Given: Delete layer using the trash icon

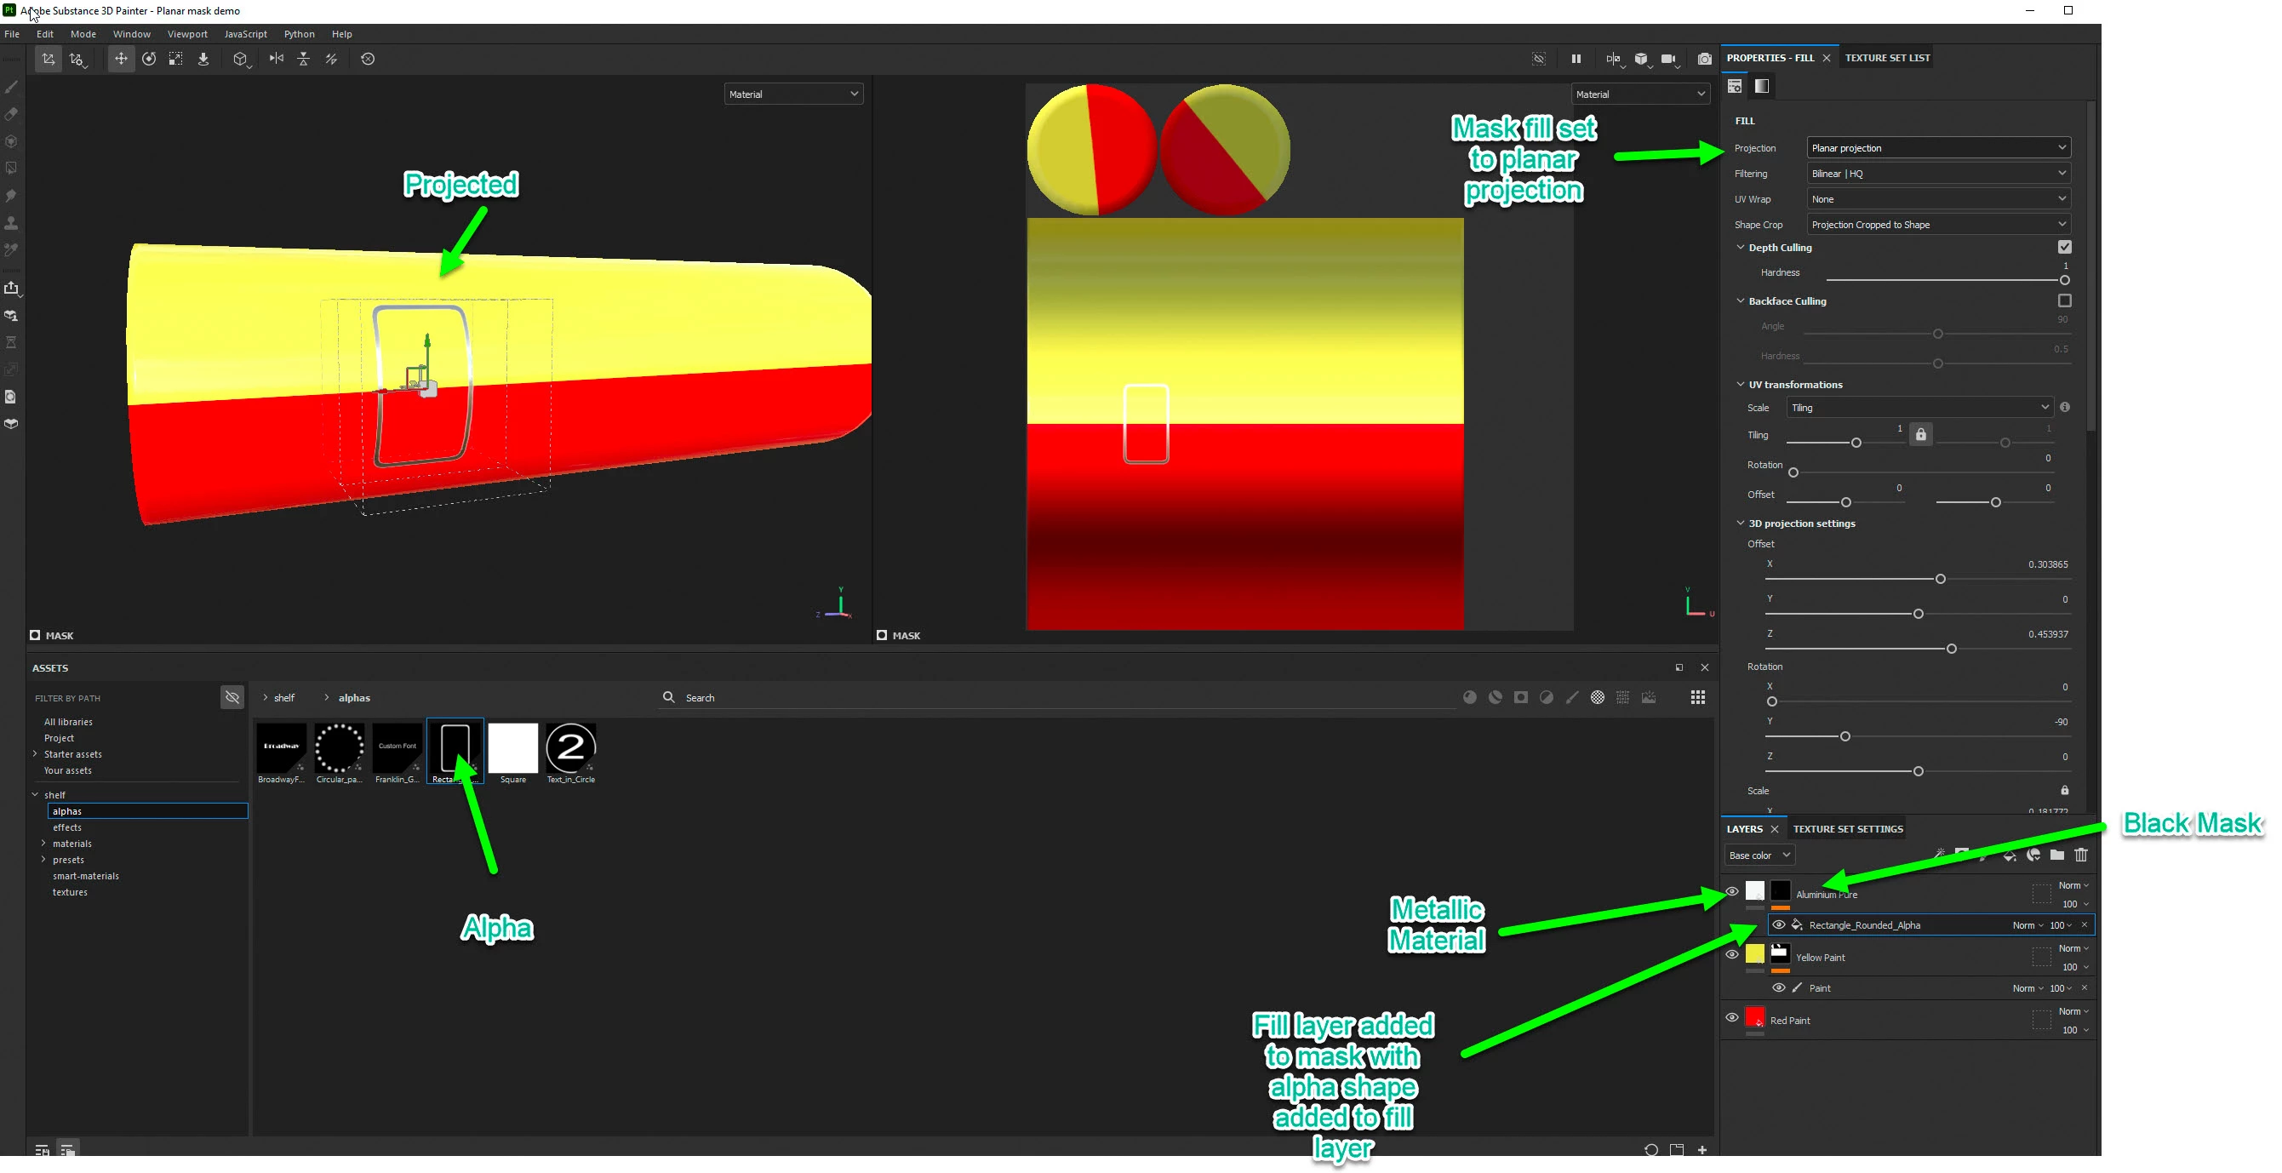Looking at the screenshot, I should pyautogui.click(x=2081, y=855).
